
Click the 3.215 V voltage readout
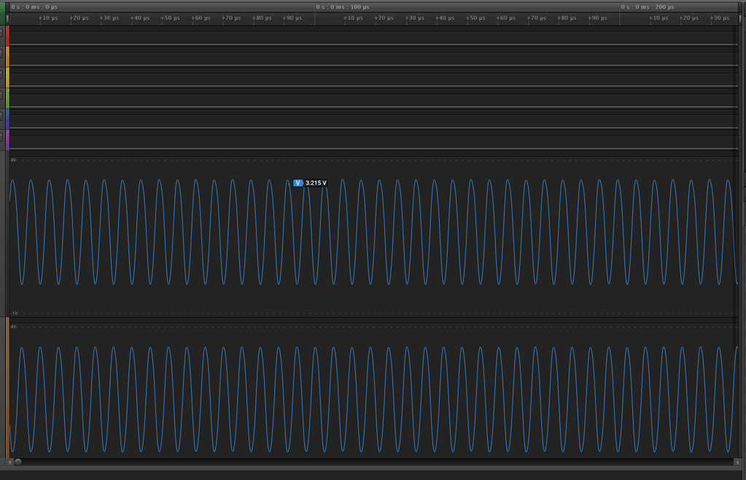point(316,183)
